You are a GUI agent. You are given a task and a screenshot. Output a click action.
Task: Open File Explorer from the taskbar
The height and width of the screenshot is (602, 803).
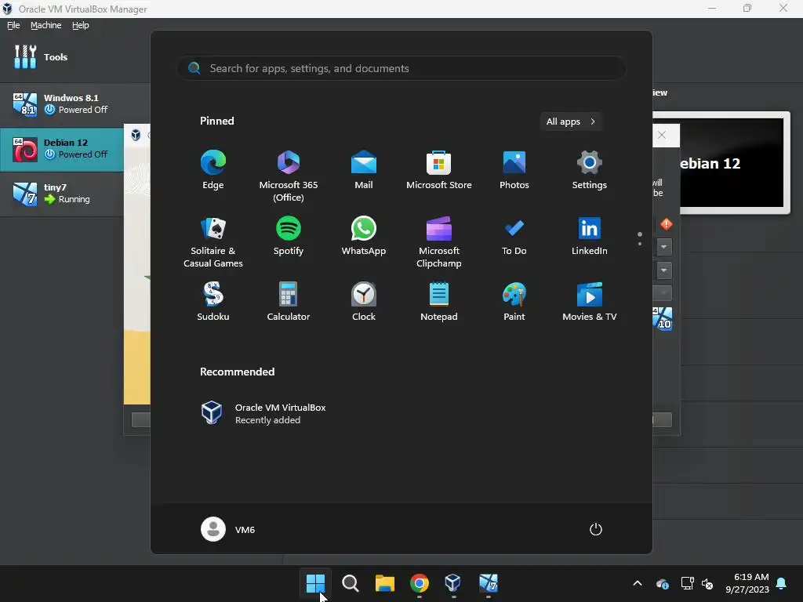point(384,583)
